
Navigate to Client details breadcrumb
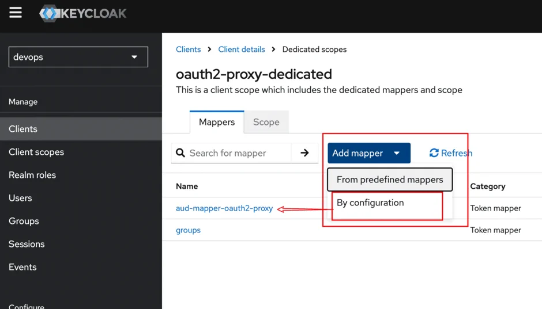coord(242,49)
